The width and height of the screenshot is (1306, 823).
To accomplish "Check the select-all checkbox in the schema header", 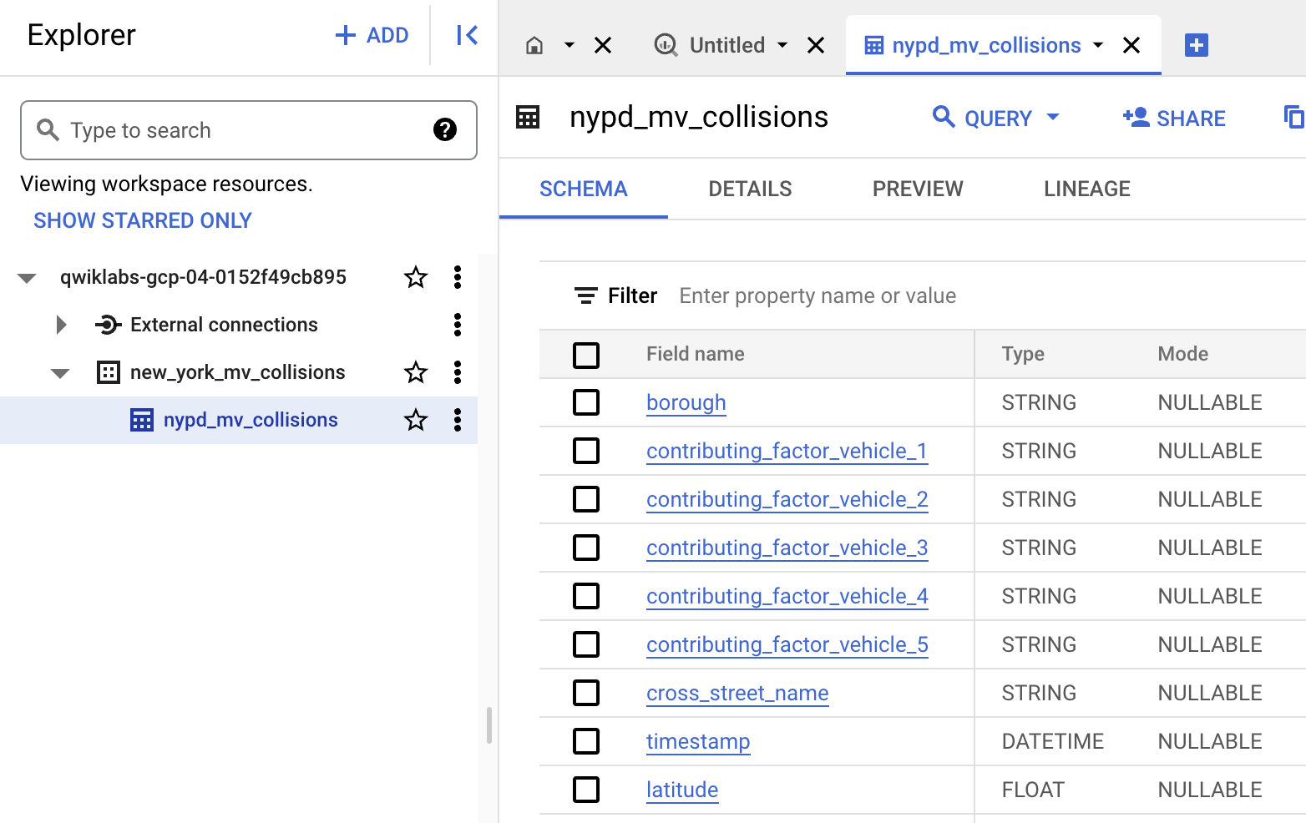I will coord(587,355).
